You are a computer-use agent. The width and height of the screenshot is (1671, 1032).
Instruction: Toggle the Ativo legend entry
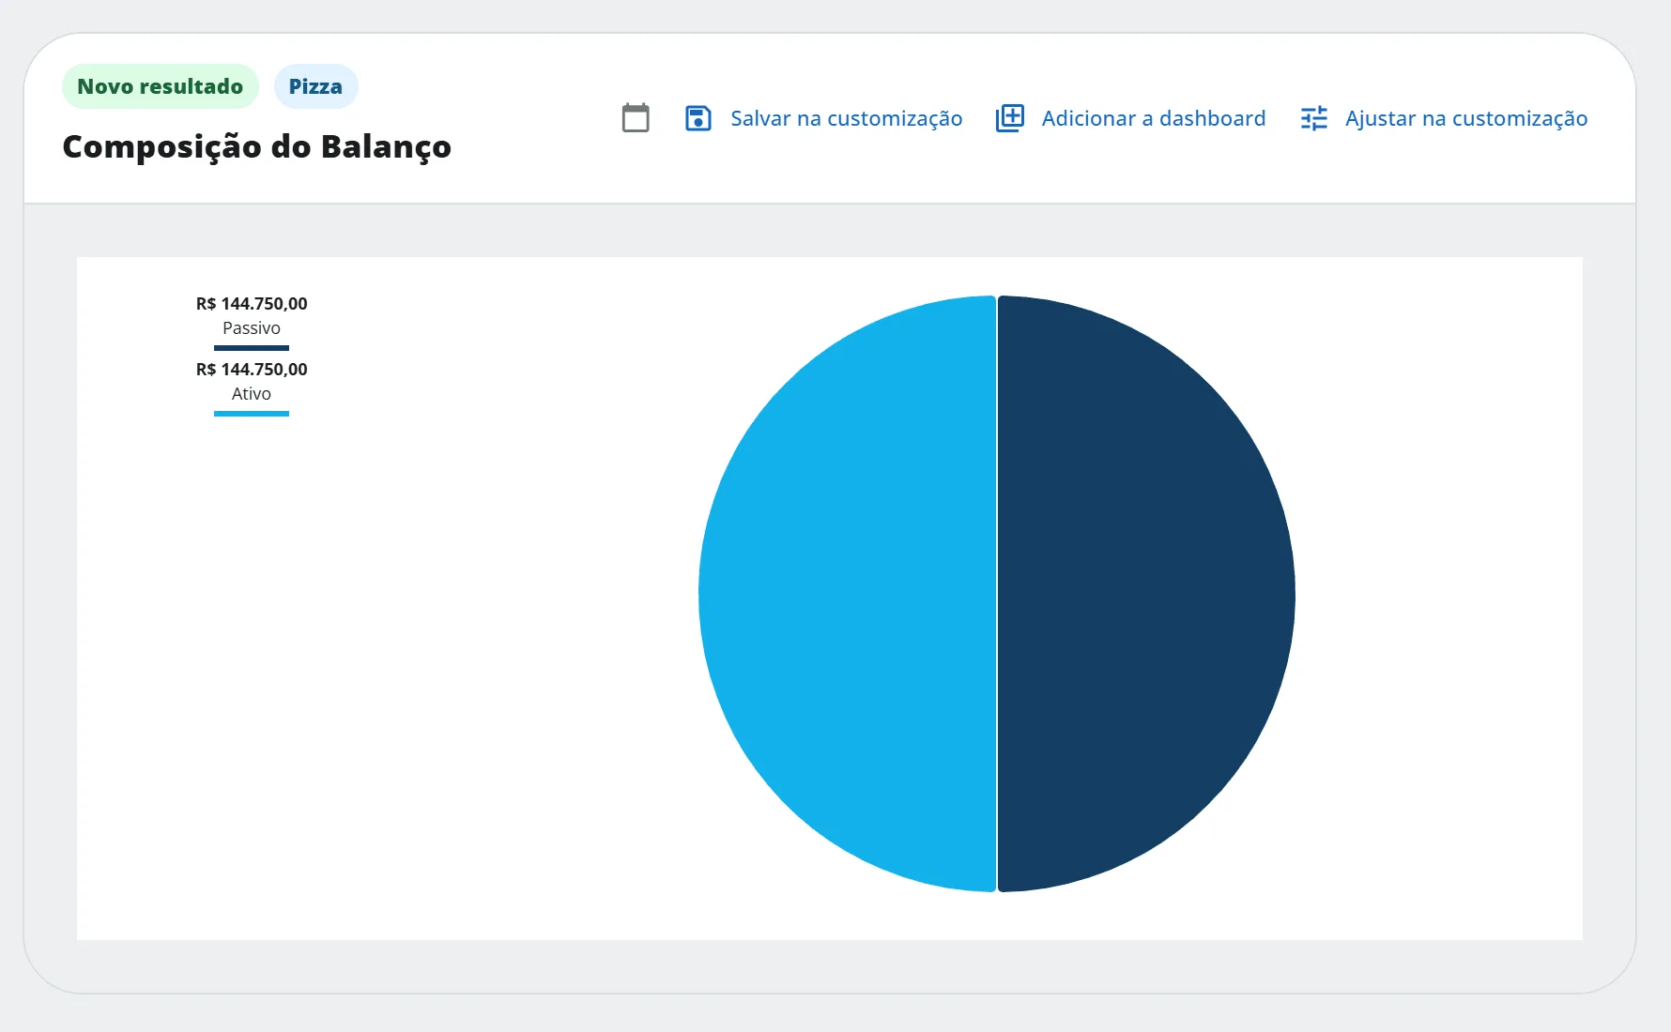tap(252, 387)
